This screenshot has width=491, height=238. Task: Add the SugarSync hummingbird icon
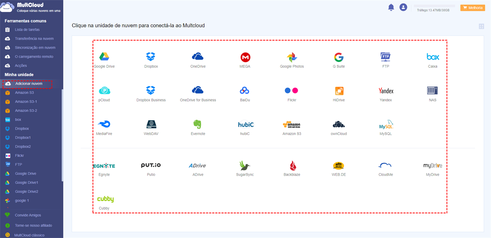[x=245, y=166]
